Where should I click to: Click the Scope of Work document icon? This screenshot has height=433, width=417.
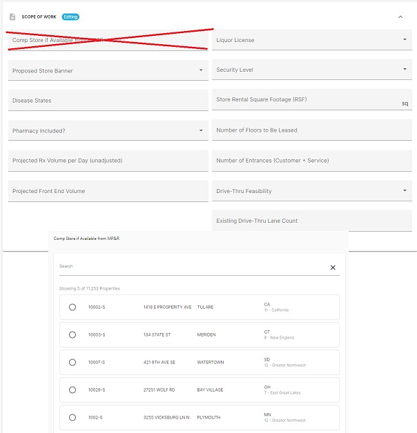click(12, 17)
